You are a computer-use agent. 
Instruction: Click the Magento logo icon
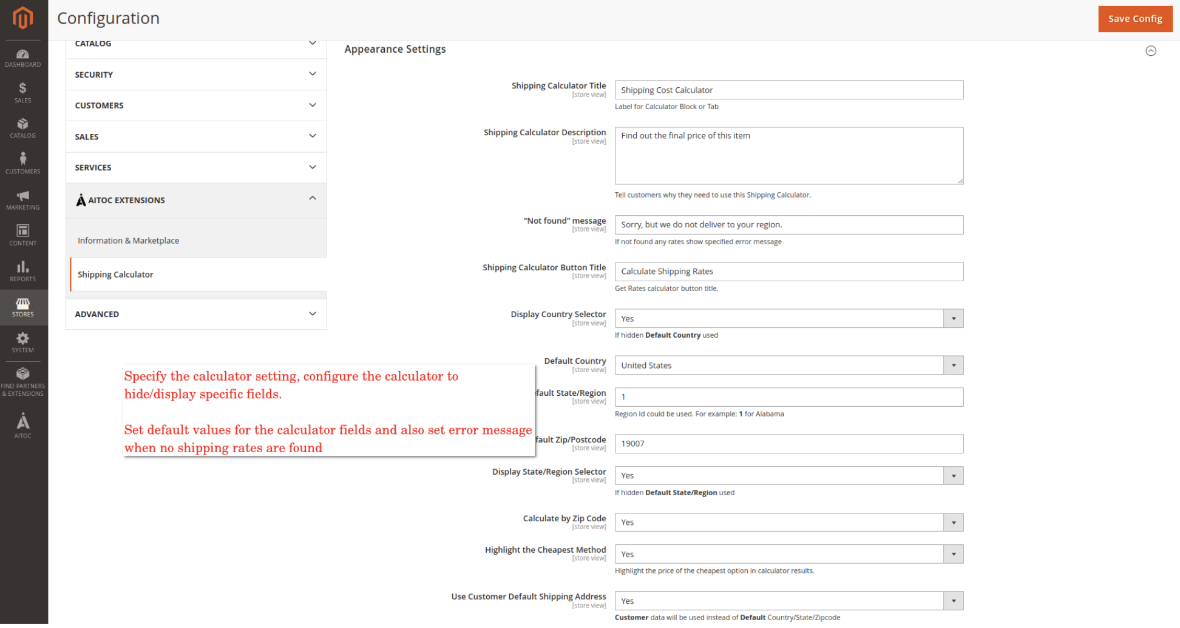pos(23,18)
